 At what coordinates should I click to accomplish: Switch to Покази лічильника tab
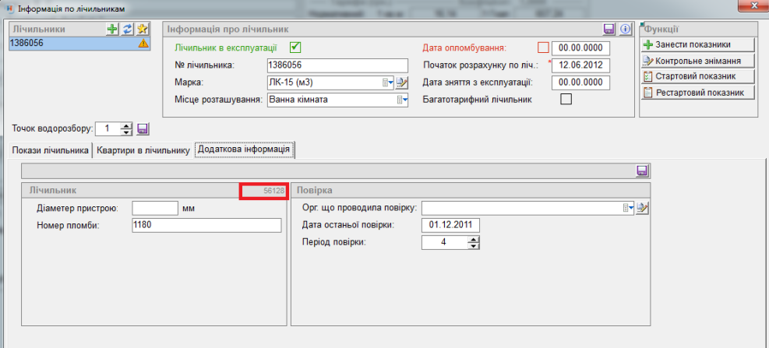click(x=50, y=150)
